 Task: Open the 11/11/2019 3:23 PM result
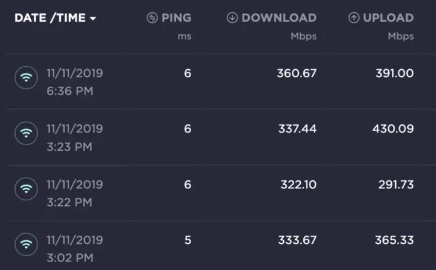point(75,138)
